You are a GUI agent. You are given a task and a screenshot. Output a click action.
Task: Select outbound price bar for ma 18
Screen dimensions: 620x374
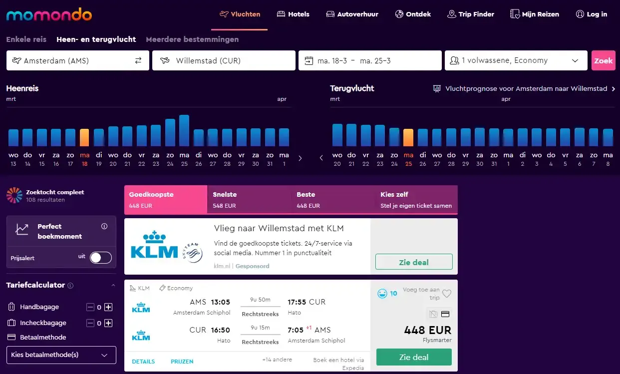click(x=84, y=138)
